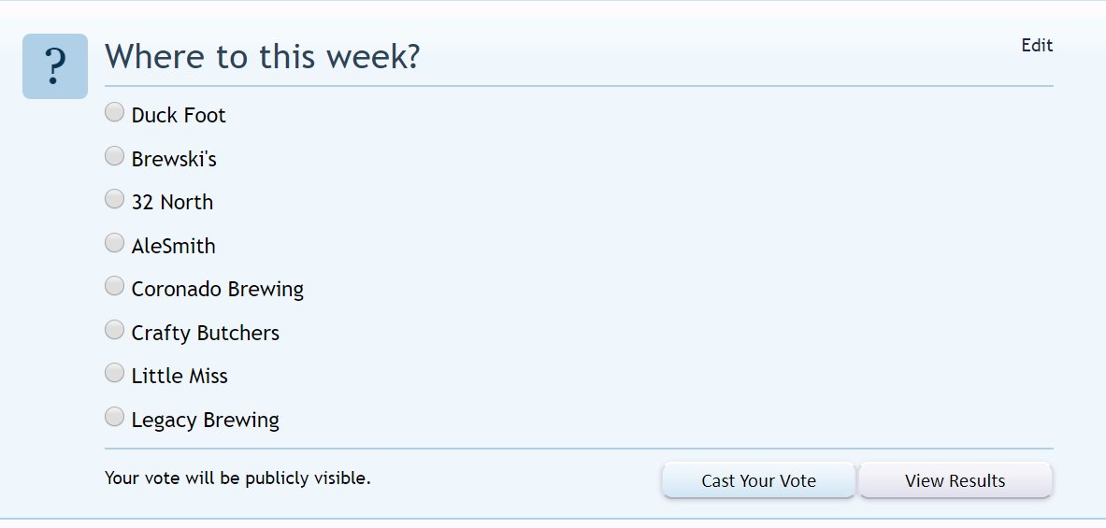1106x528 pixels.
Task: Open View Results button
Action: (955, 480)
